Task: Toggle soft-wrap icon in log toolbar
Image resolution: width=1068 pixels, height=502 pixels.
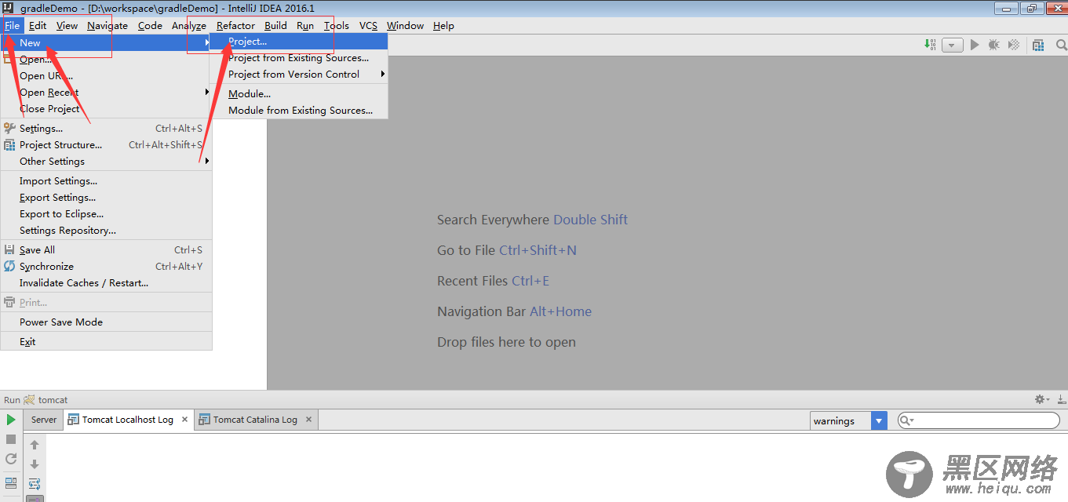Action: click(35, 483)
